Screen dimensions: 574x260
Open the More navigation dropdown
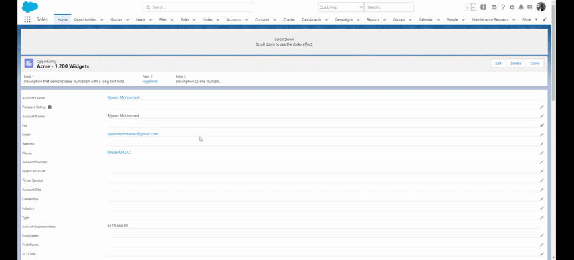tap(529, 19)
